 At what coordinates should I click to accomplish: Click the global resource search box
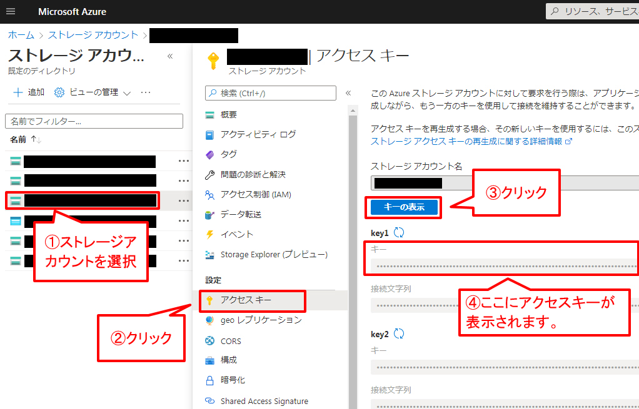click(x=592, y=11)
